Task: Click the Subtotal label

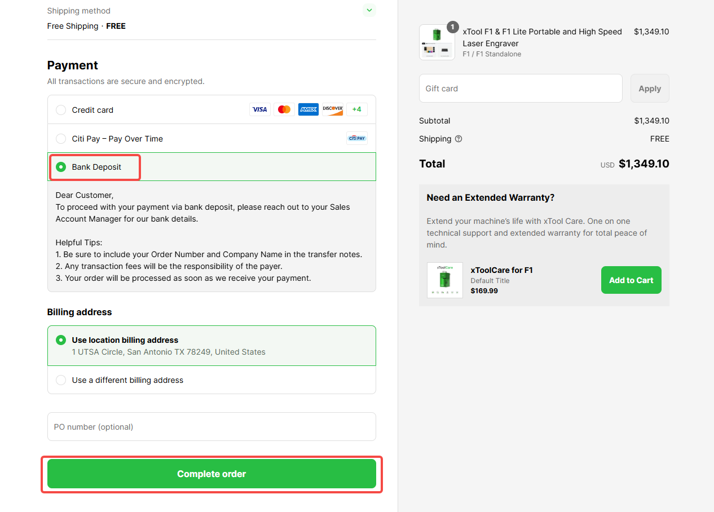Action: pos(435,121)
